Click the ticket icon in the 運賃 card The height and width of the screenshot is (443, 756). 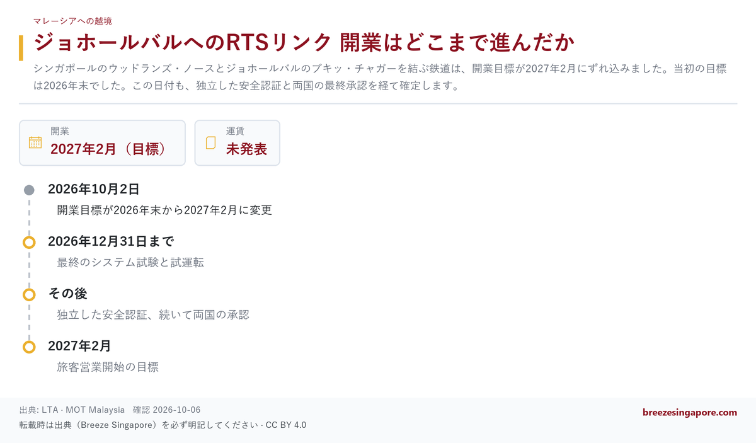[211, 142]
